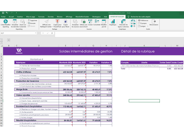The width and height of the screenshot is (184, 133).
Task: Switch to the WaveSoftEnt Builder tab
Action: click(82, 17)
